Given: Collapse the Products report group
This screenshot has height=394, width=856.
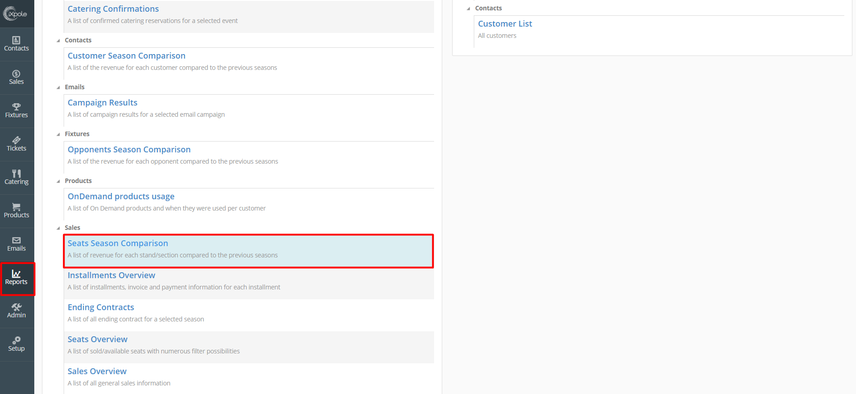Looking at the screenshot, I should click(58, 181).
